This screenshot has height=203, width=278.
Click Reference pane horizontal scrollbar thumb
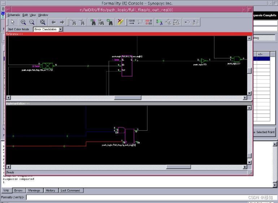(128, 98)
